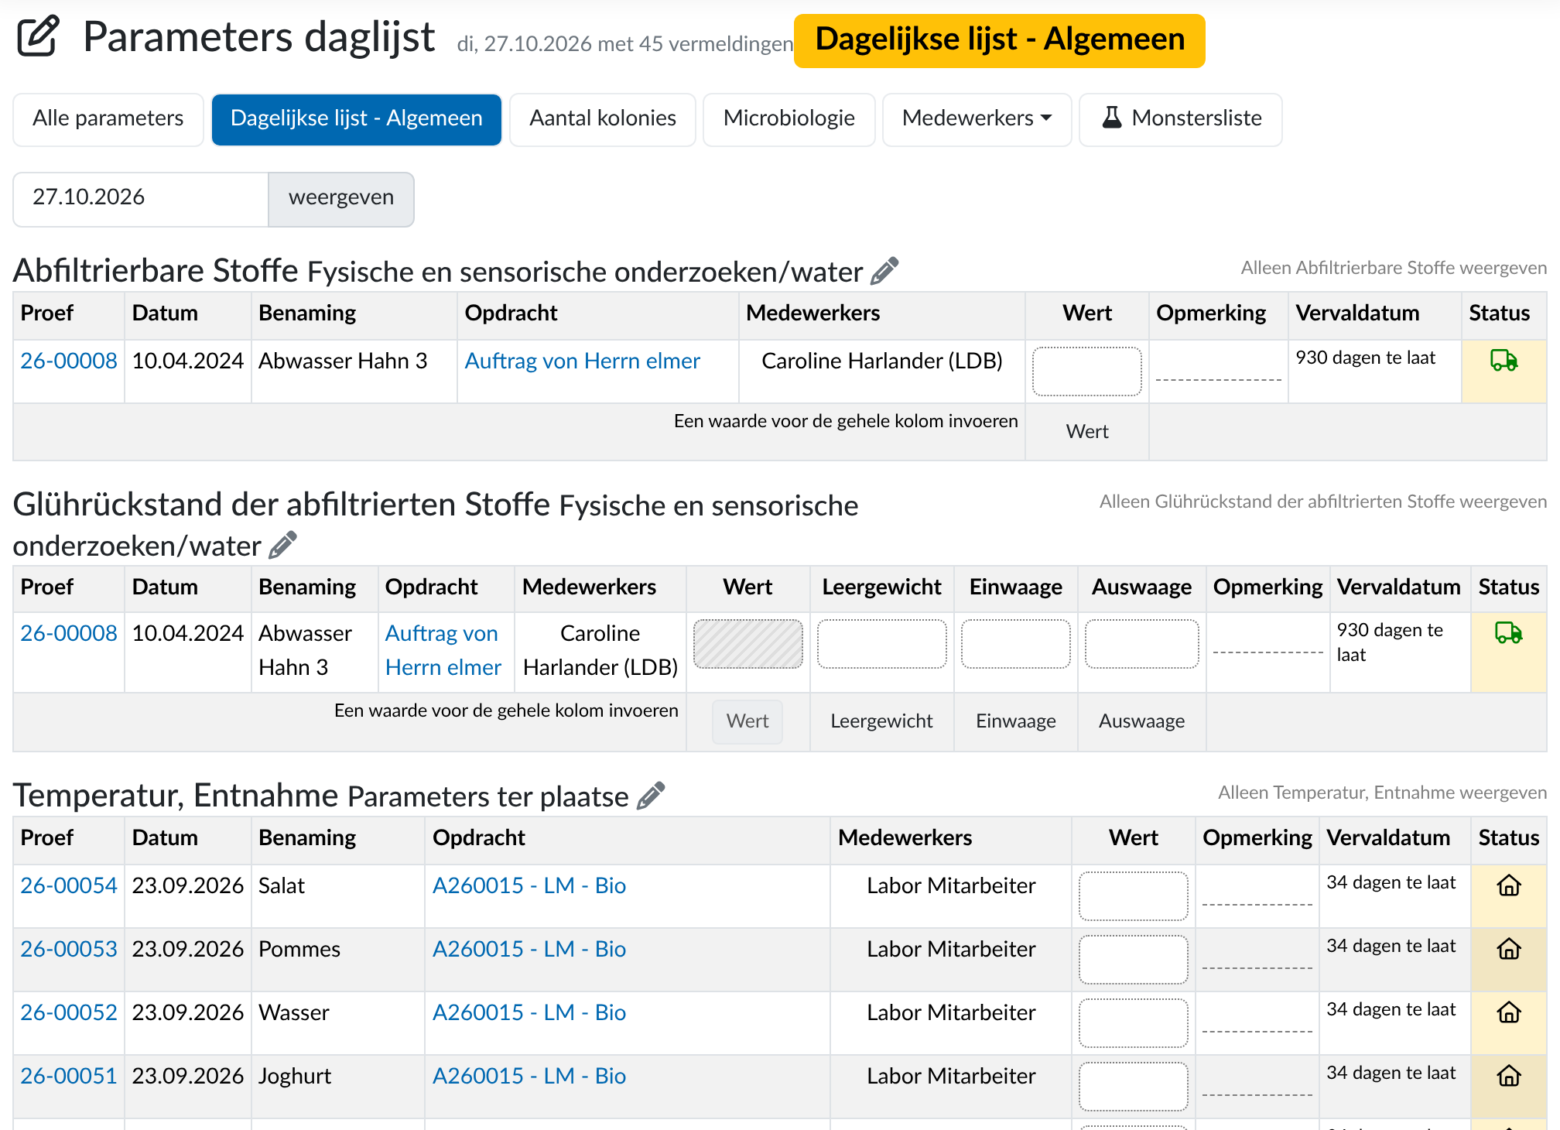This screenshot has height=1130, width=1560.
Task: Show only Abfiltrierbare Stoffe link
Action: (1394, 268)
